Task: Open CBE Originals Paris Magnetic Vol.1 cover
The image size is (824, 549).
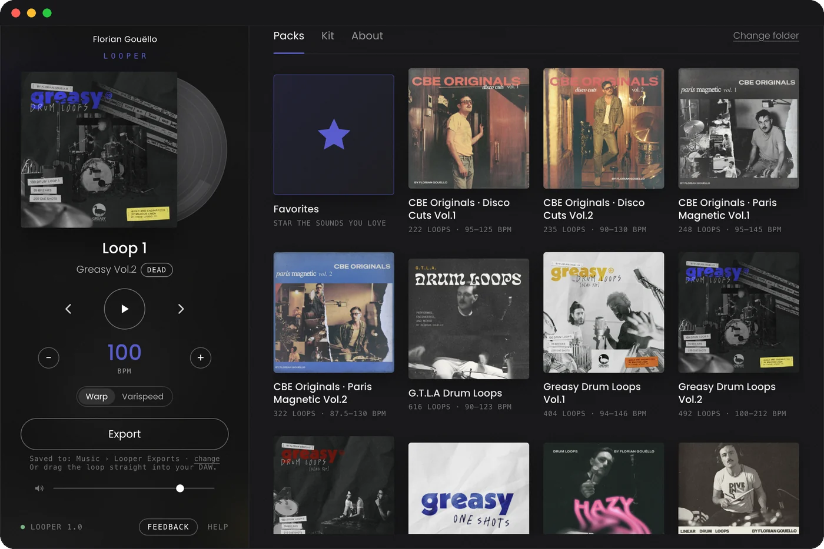Action: (739, 128)
